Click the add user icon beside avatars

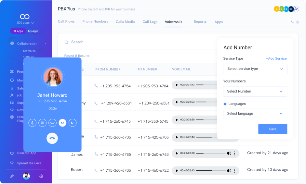296,9
